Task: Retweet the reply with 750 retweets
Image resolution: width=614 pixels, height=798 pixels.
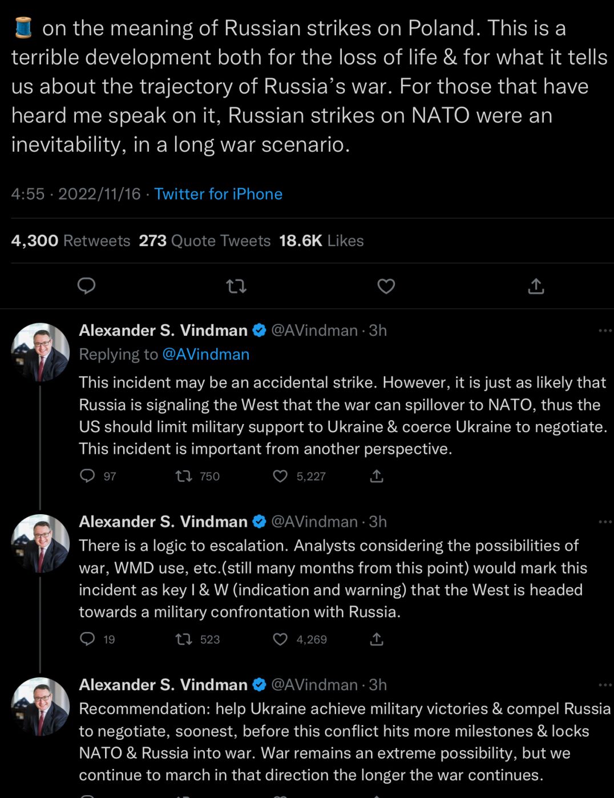Action: (184, 476)
